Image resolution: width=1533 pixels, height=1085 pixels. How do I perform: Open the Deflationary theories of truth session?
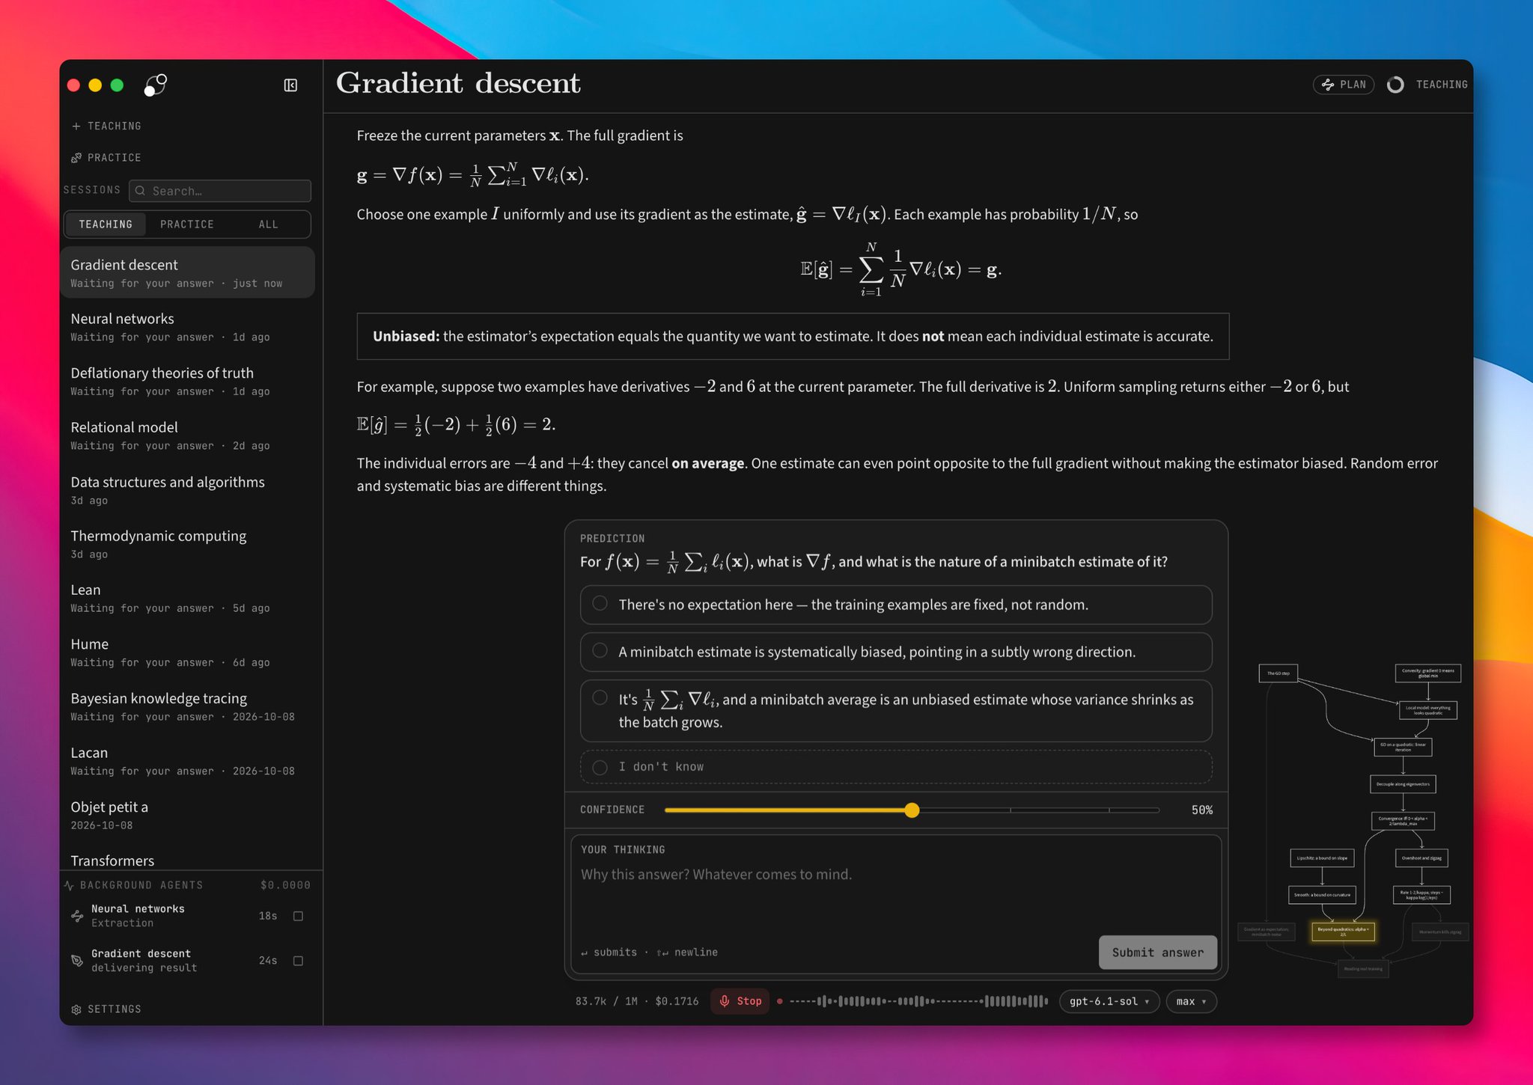click(187, 382)
